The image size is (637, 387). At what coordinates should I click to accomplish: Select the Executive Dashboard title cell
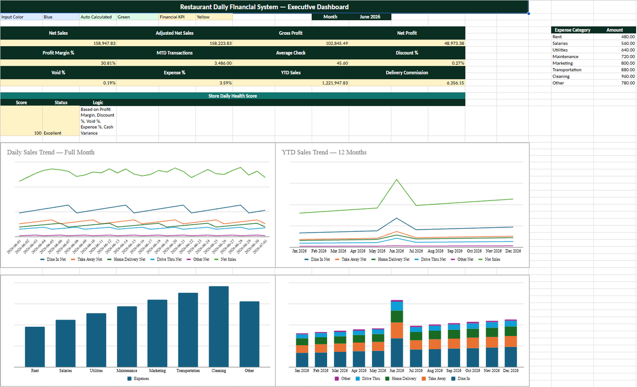[x=264, y=7]
